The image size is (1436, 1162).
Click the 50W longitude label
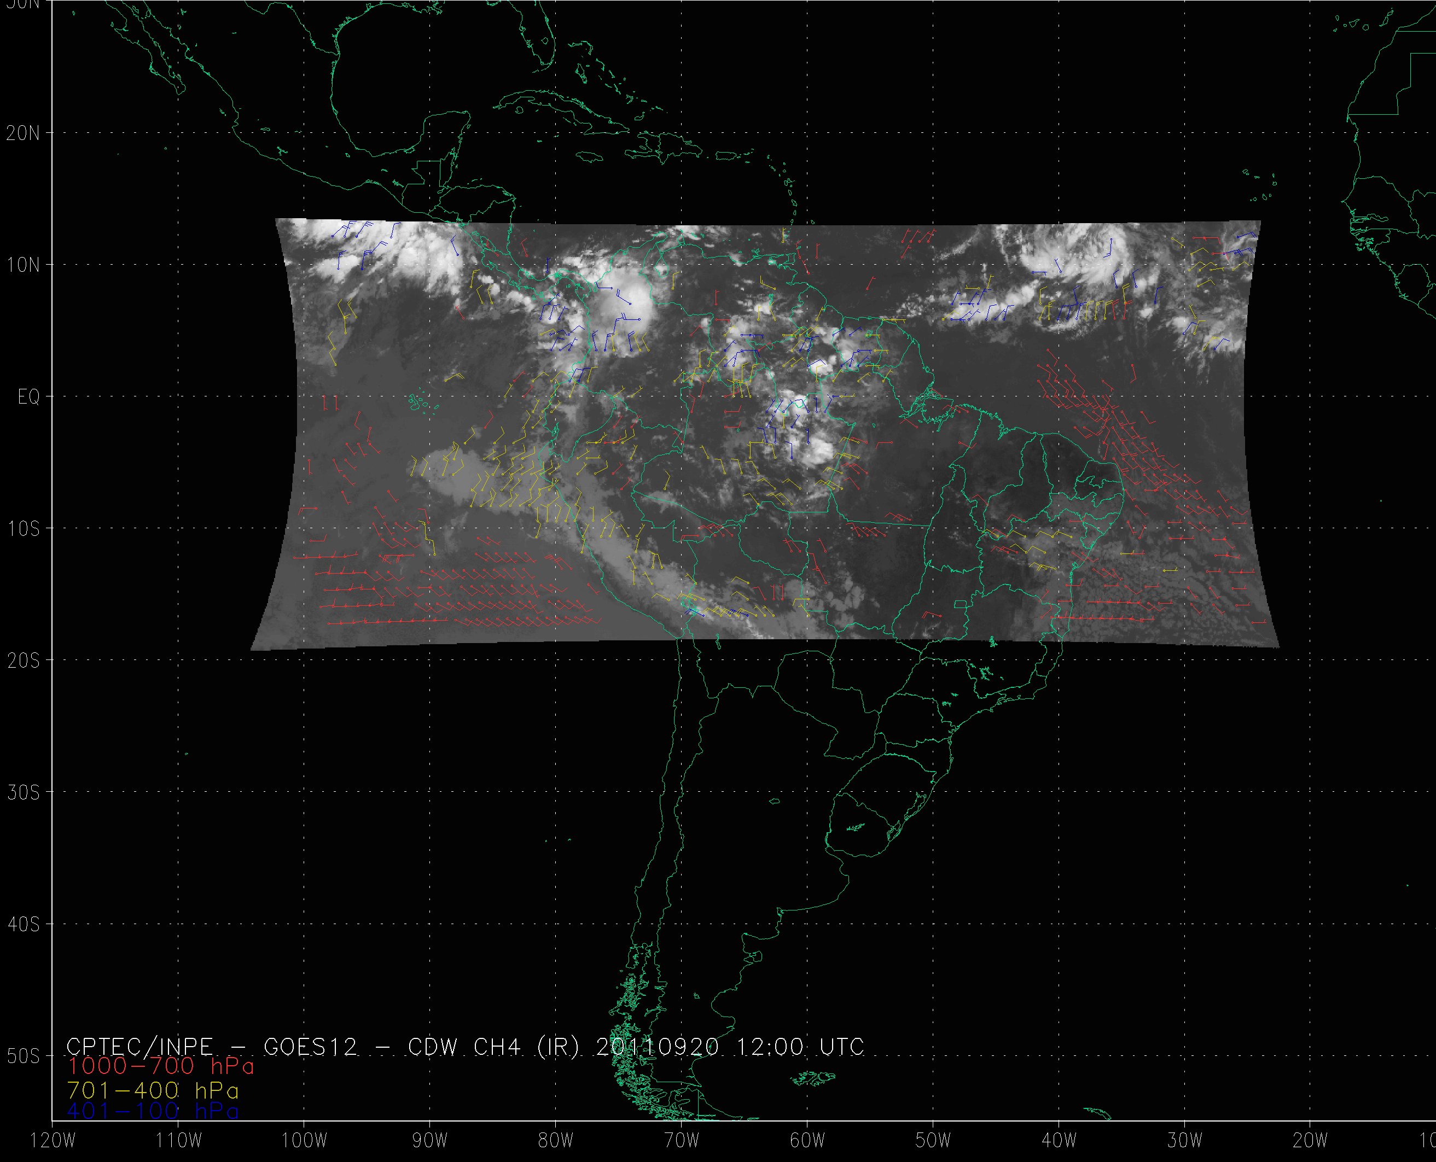tap(933, 1141)
